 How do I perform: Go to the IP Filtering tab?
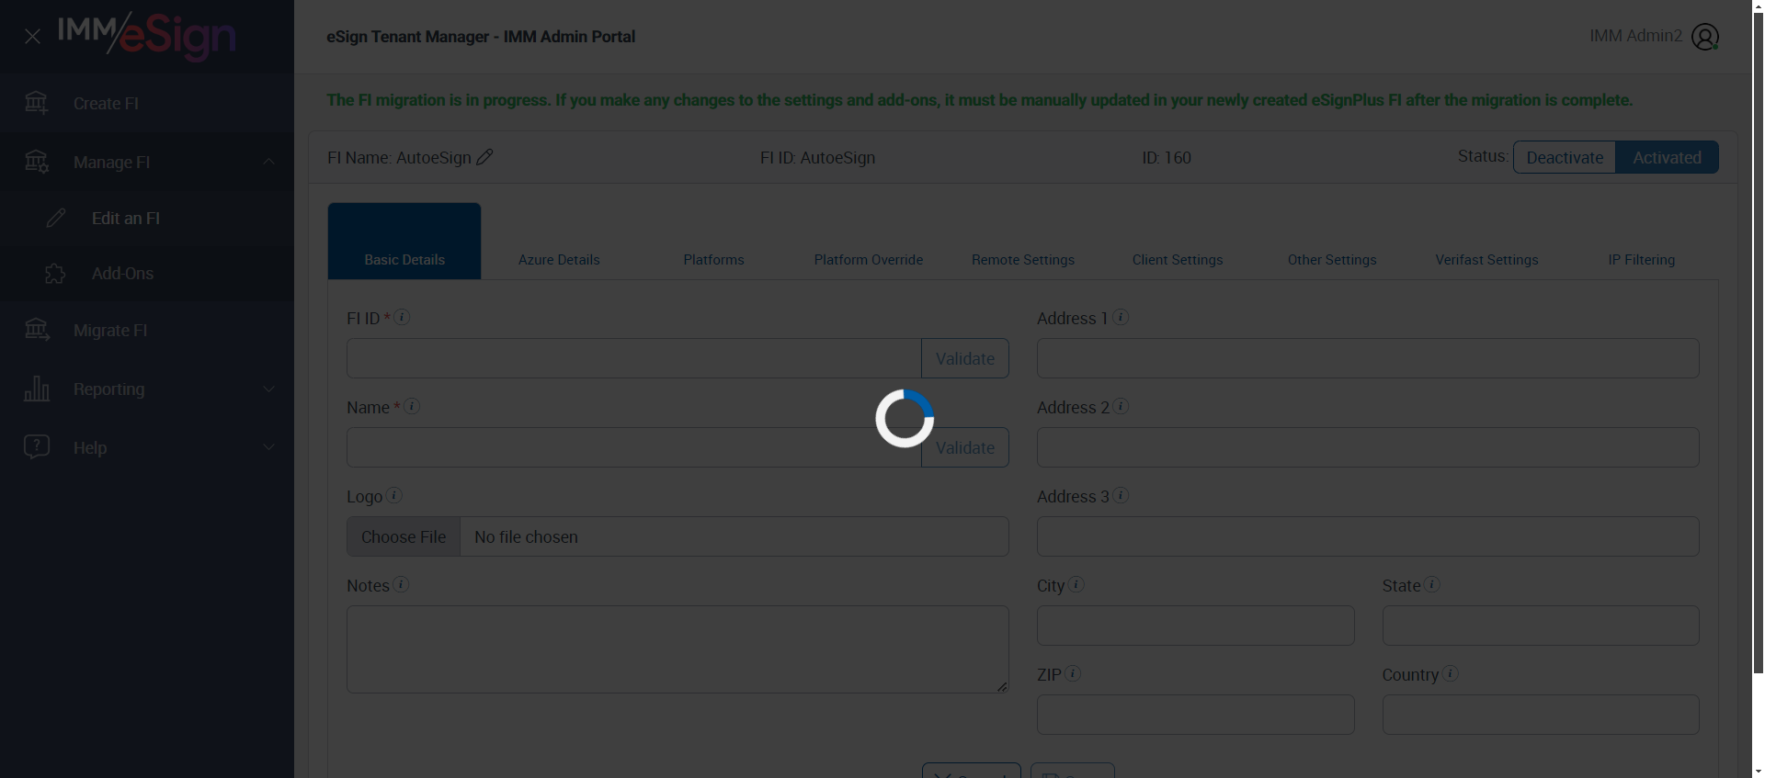(x=1642, y=260)
